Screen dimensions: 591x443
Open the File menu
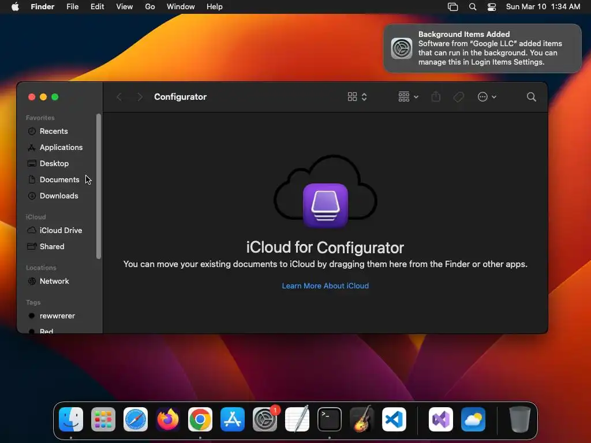tap(72, 7)
